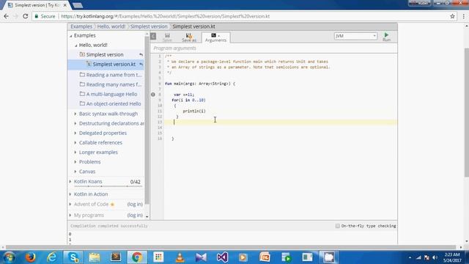The width and height of the screenshot is (469, 264).
Task: Open Skype from the taskbar
Action: [x=73, y=257]
